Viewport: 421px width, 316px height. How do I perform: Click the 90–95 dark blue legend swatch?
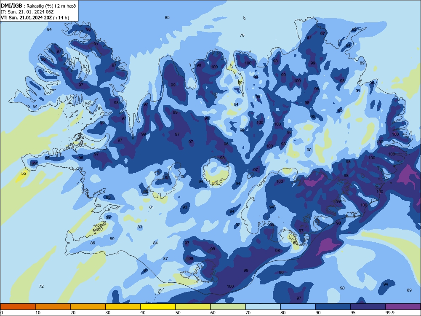333,307
